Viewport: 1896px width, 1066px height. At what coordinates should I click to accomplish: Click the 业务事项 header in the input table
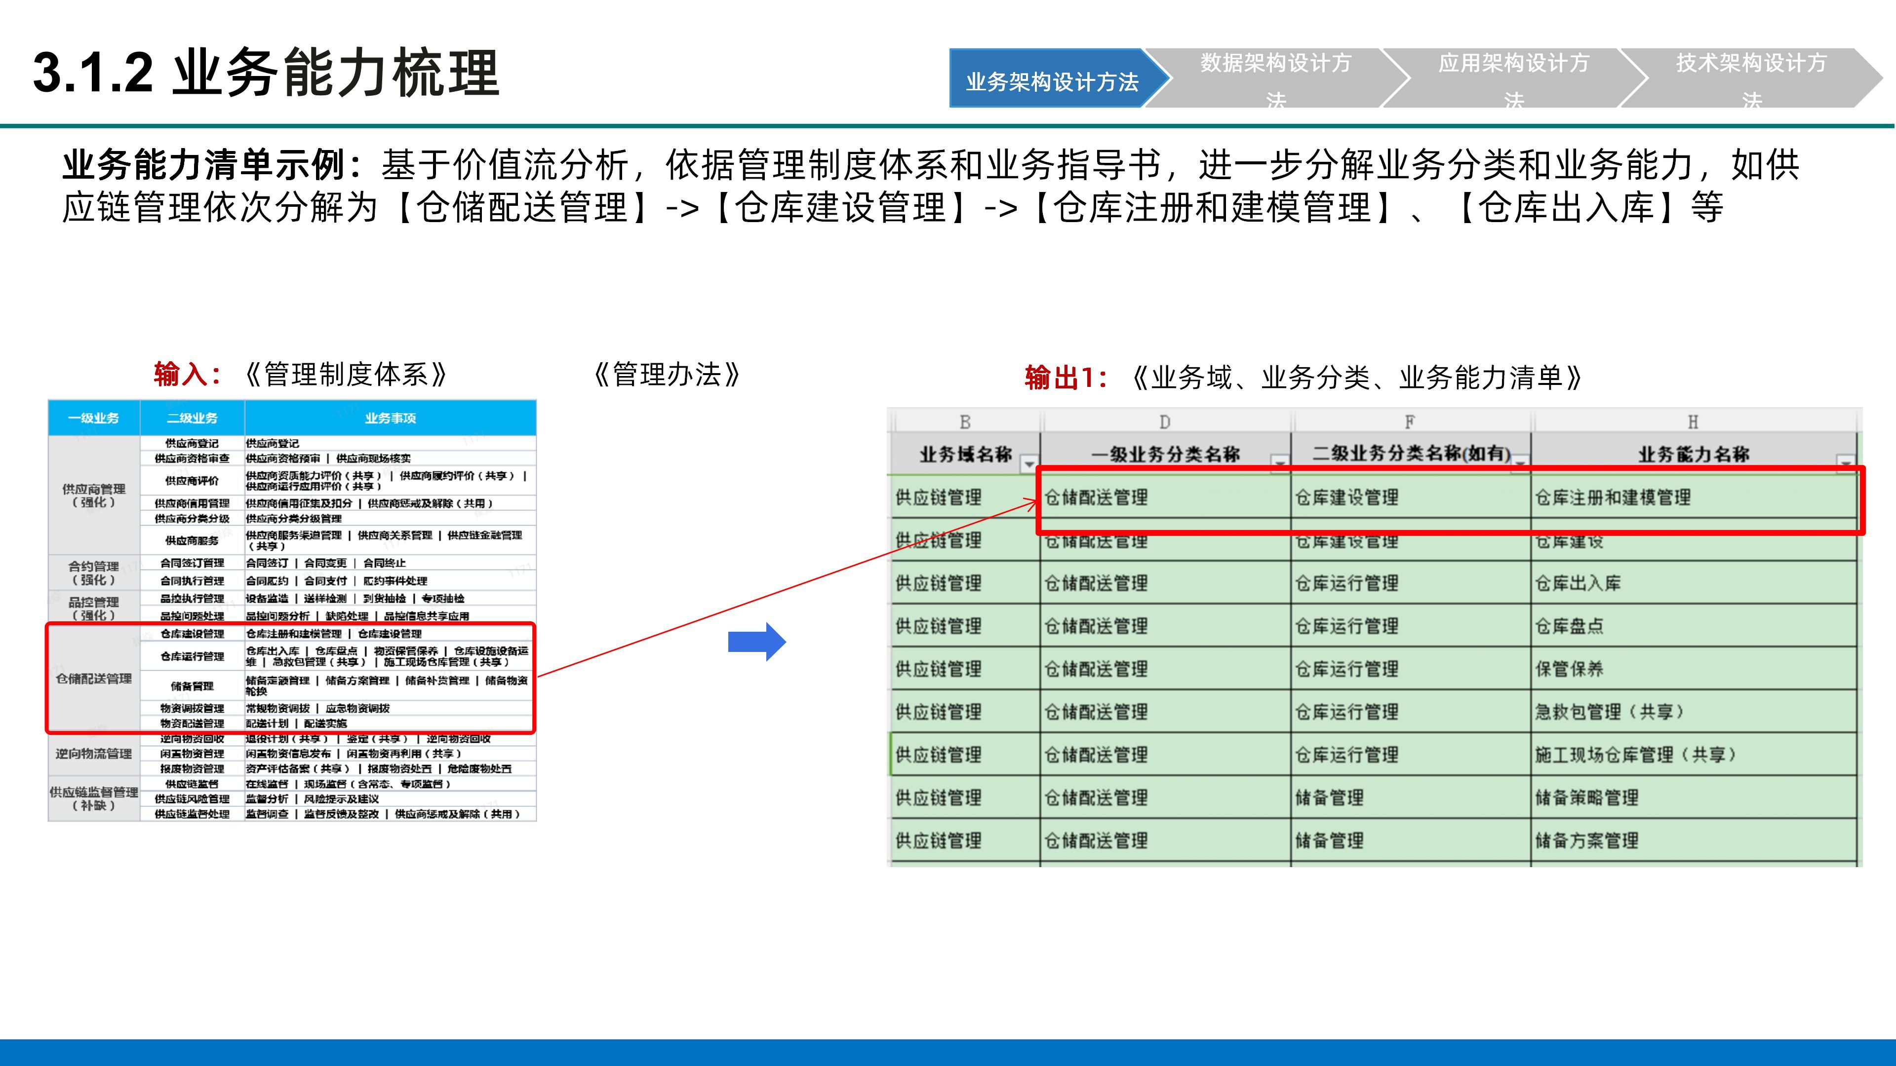tap(390, 418)
